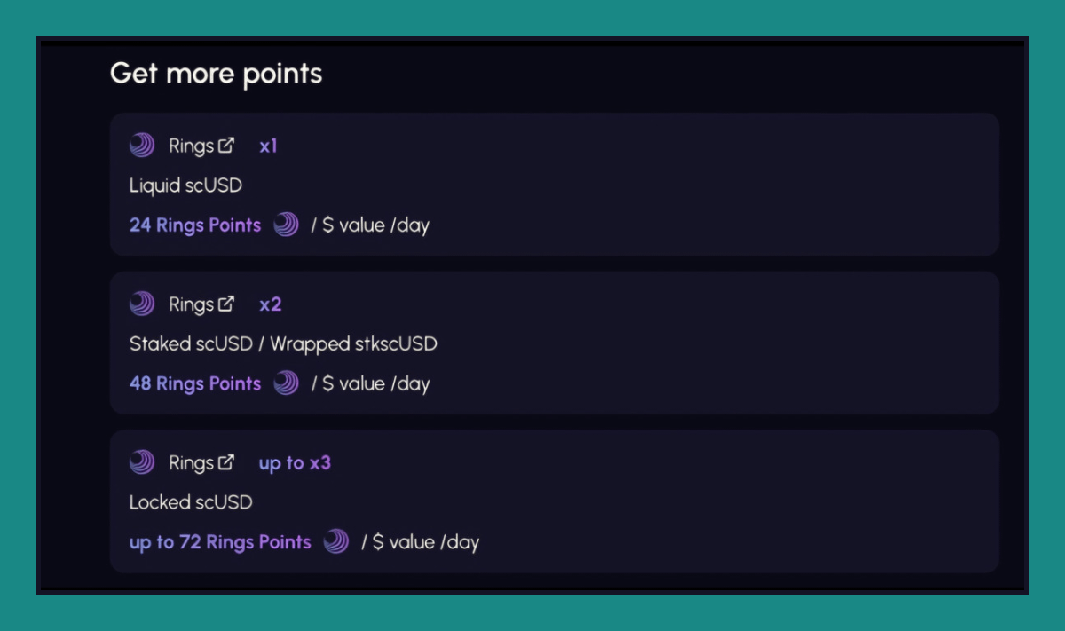Click the Rings coin icon after 24 Rings Points
Screen dimensions: 1065x631
tap(286, 225)
